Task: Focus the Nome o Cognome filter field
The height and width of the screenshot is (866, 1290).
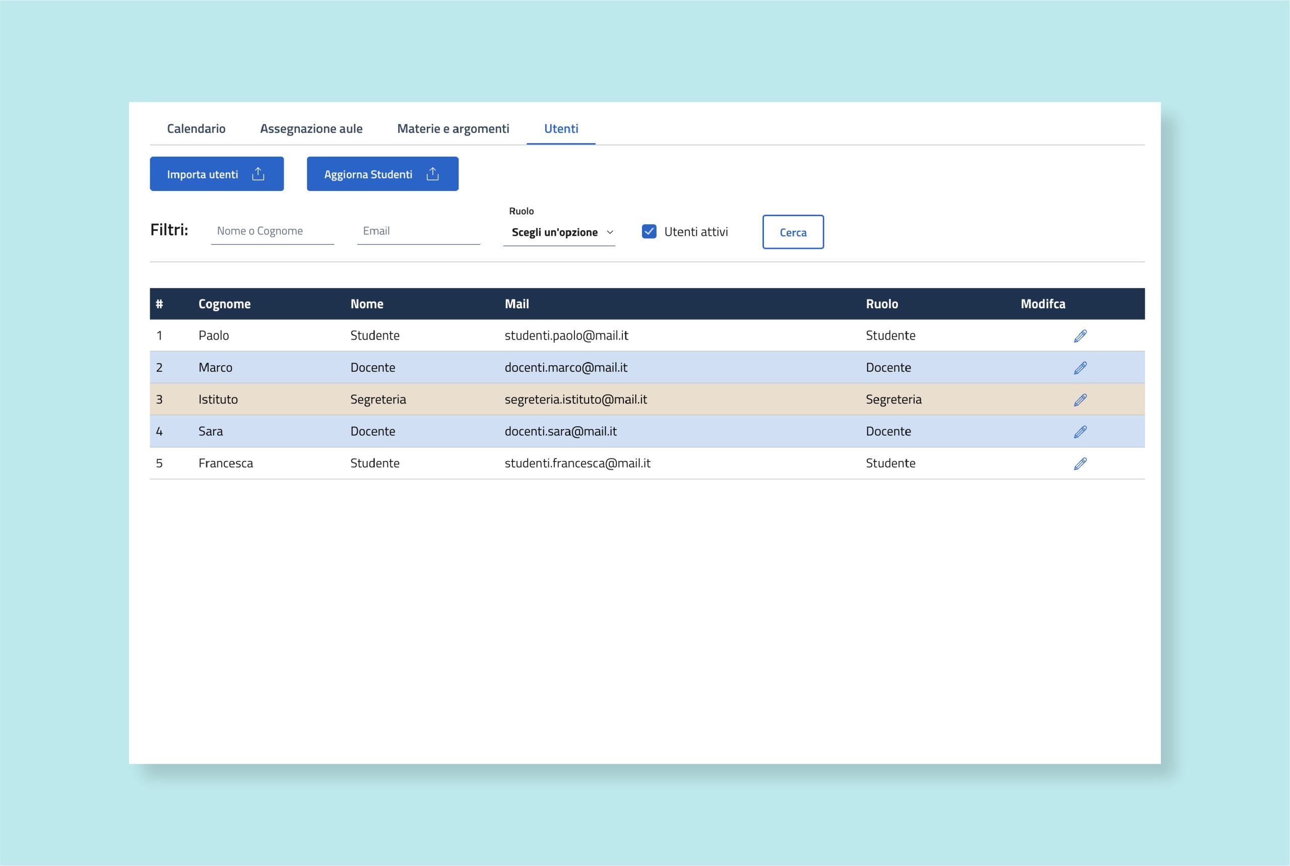Action: point(273,231)
